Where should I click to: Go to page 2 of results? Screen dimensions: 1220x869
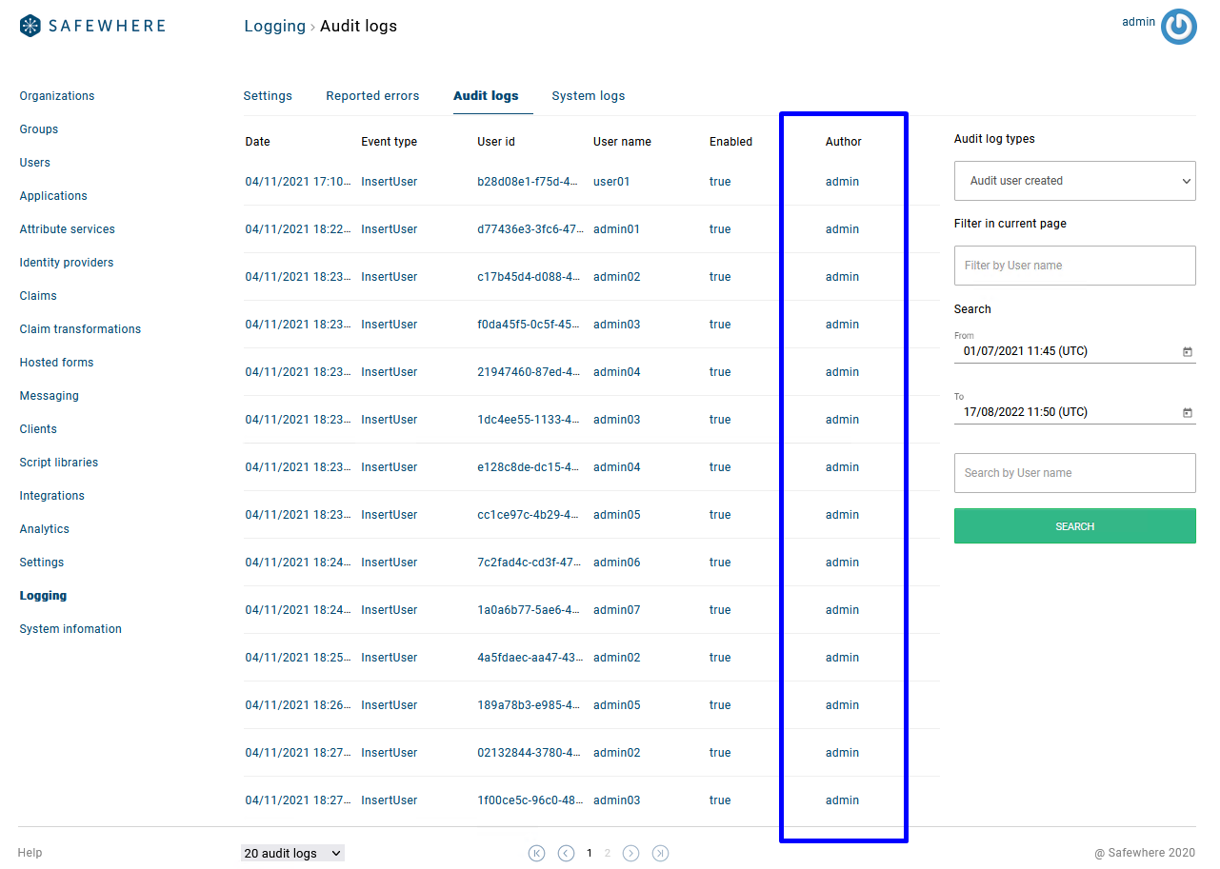608,854
